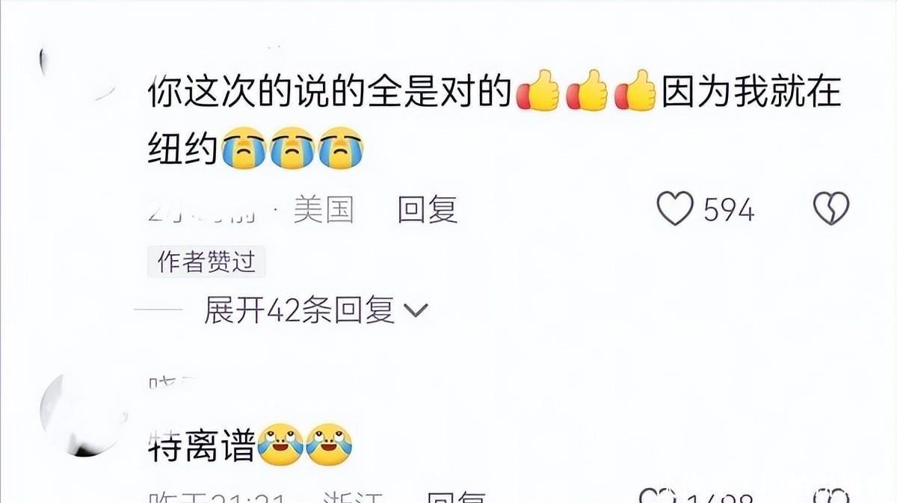Expand 展开42条回复 replies
Image resolution: width=897 pixels, height=503 pixels.
299,309
